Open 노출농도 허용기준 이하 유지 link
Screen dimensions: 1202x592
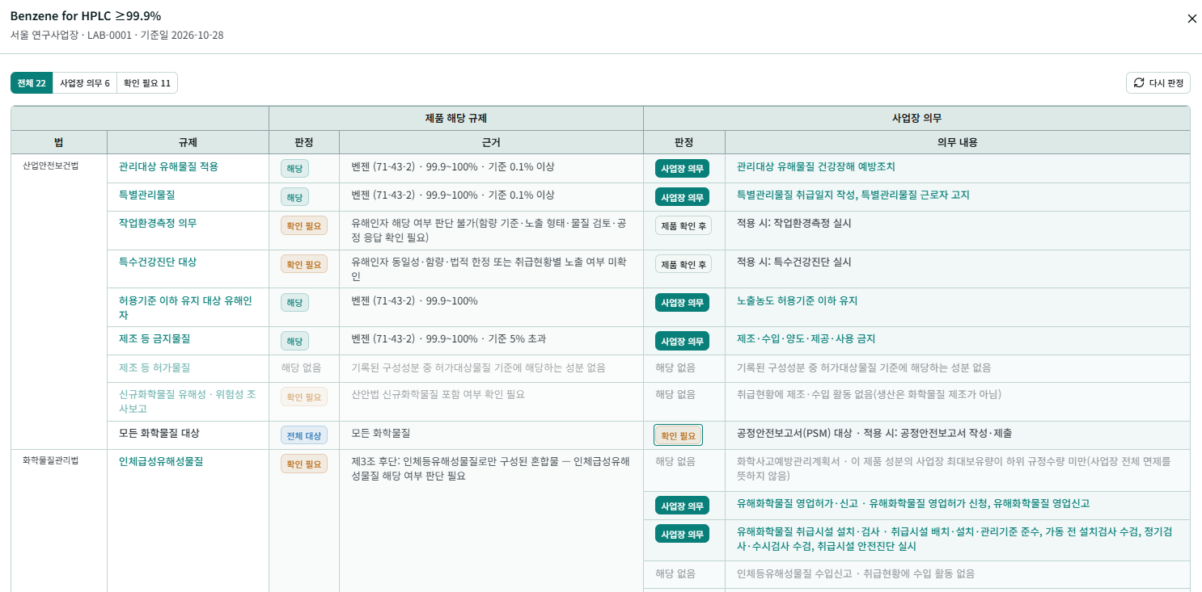[x=798, y=300]
